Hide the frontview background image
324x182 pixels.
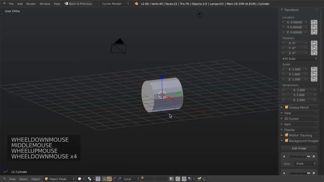coord(309,156)
